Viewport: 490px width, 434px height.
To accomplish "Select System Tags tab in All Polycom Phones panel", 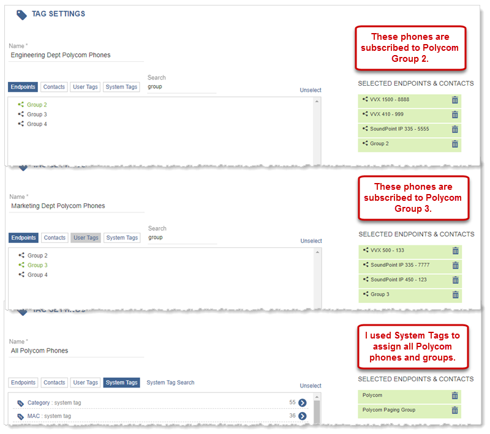I will tap(121, 383).
